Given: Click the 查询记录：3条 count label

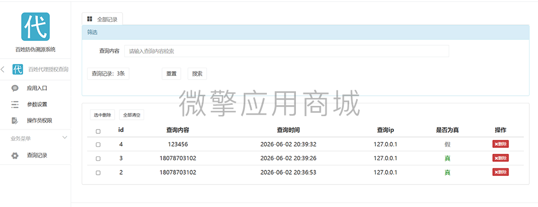Looking at the screenshot, I should pyautogui.click(x=108, y=74).
